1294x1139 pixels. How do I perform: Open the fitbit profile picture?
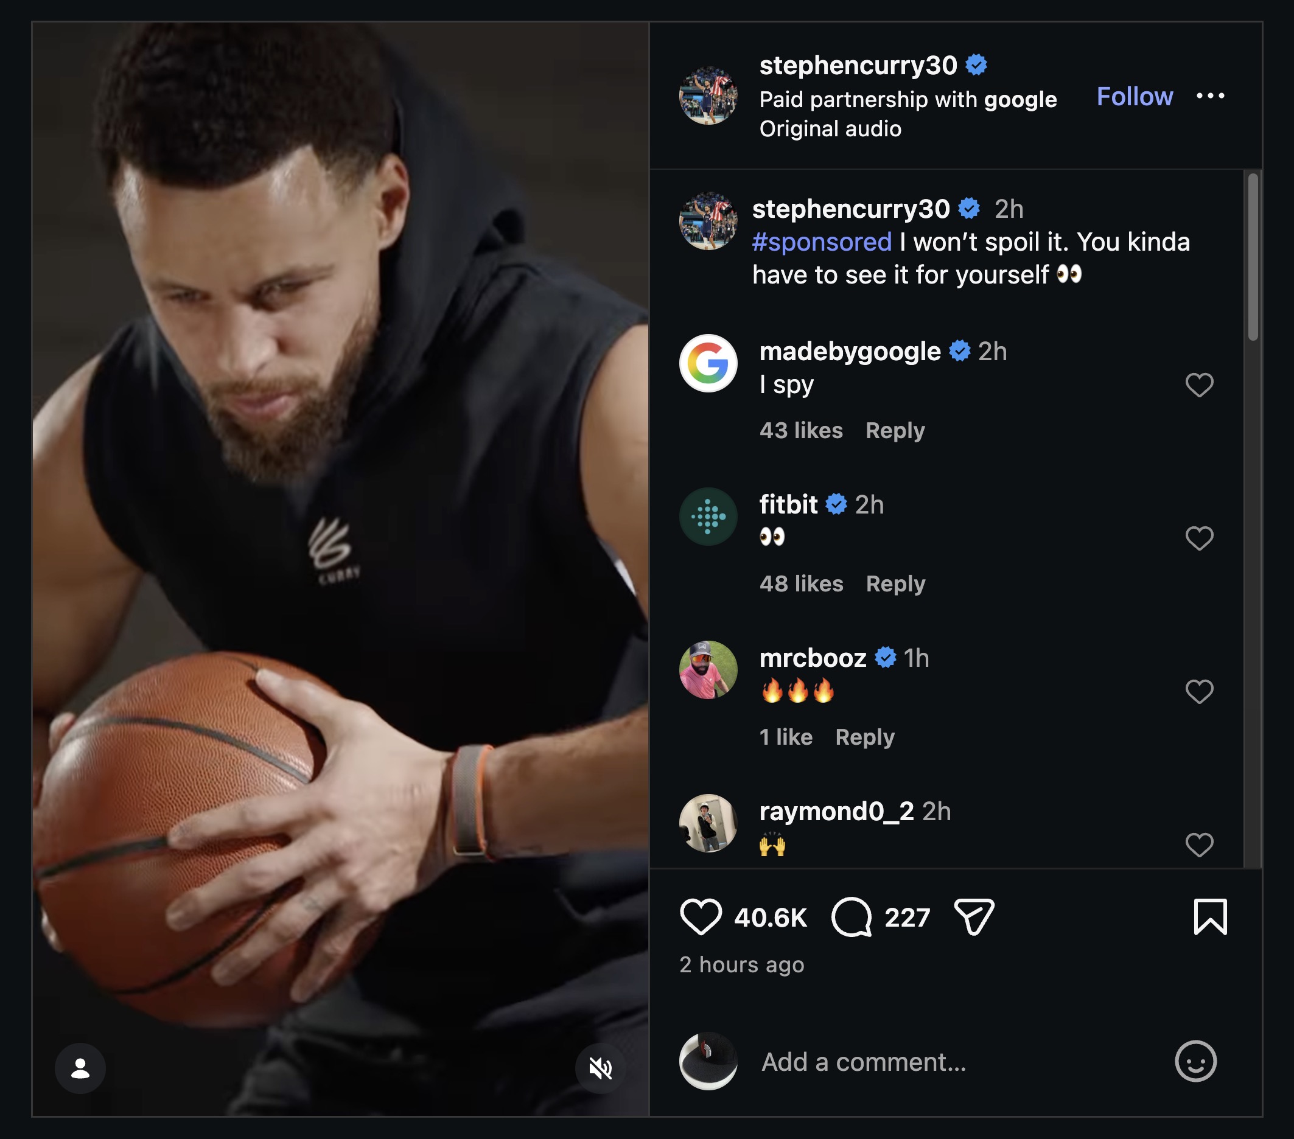click(708, 517)
